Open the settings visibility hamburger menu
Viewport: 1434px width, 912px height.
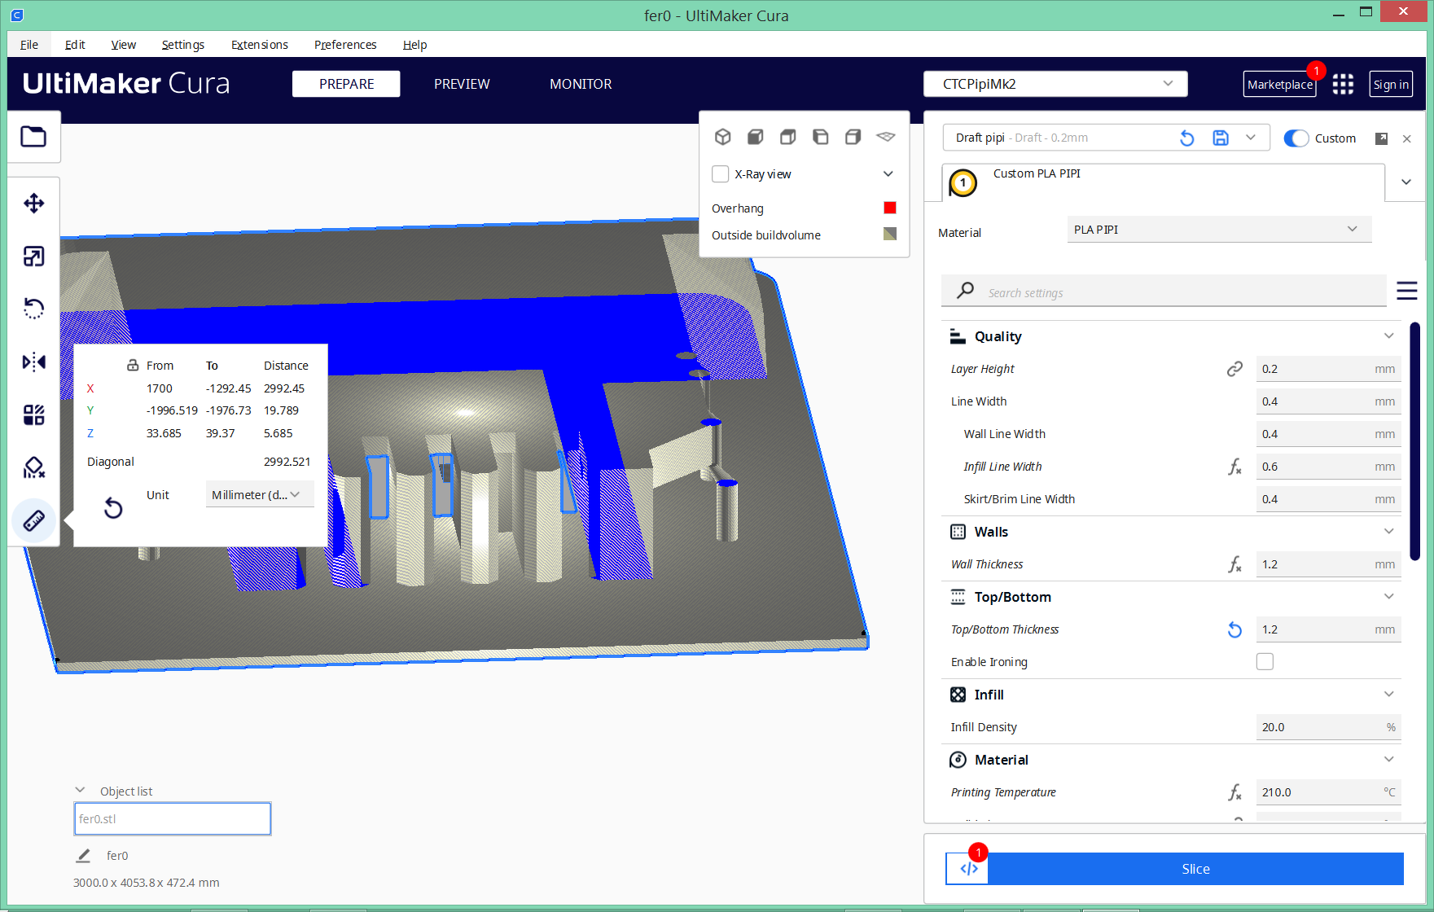pyautogui.click(x=1406, y=291)
